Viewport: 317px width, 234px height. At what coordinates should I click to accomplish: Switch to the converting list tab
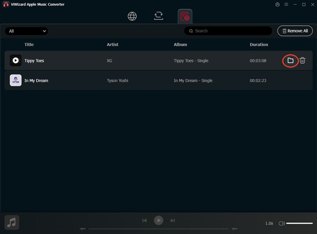158,16
